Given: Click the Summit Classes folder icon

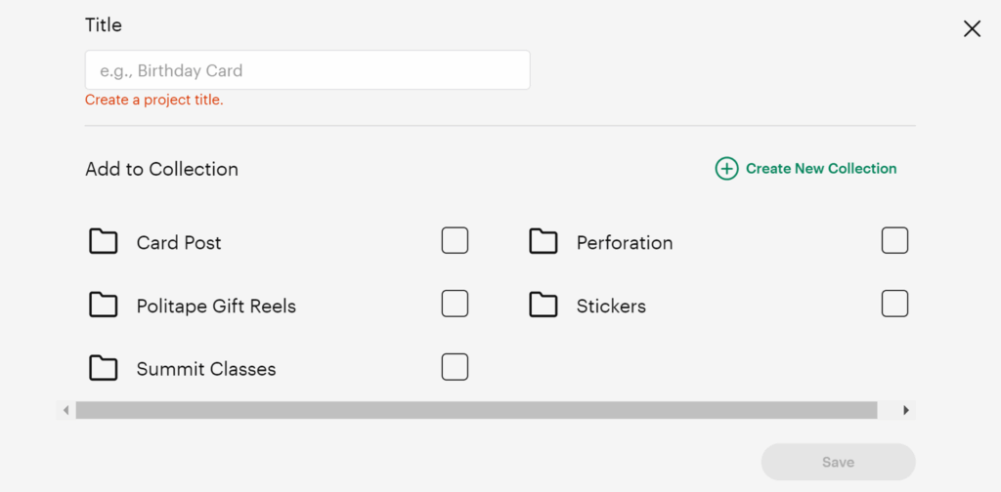Looking at the screenshot, I should (103, 368).
